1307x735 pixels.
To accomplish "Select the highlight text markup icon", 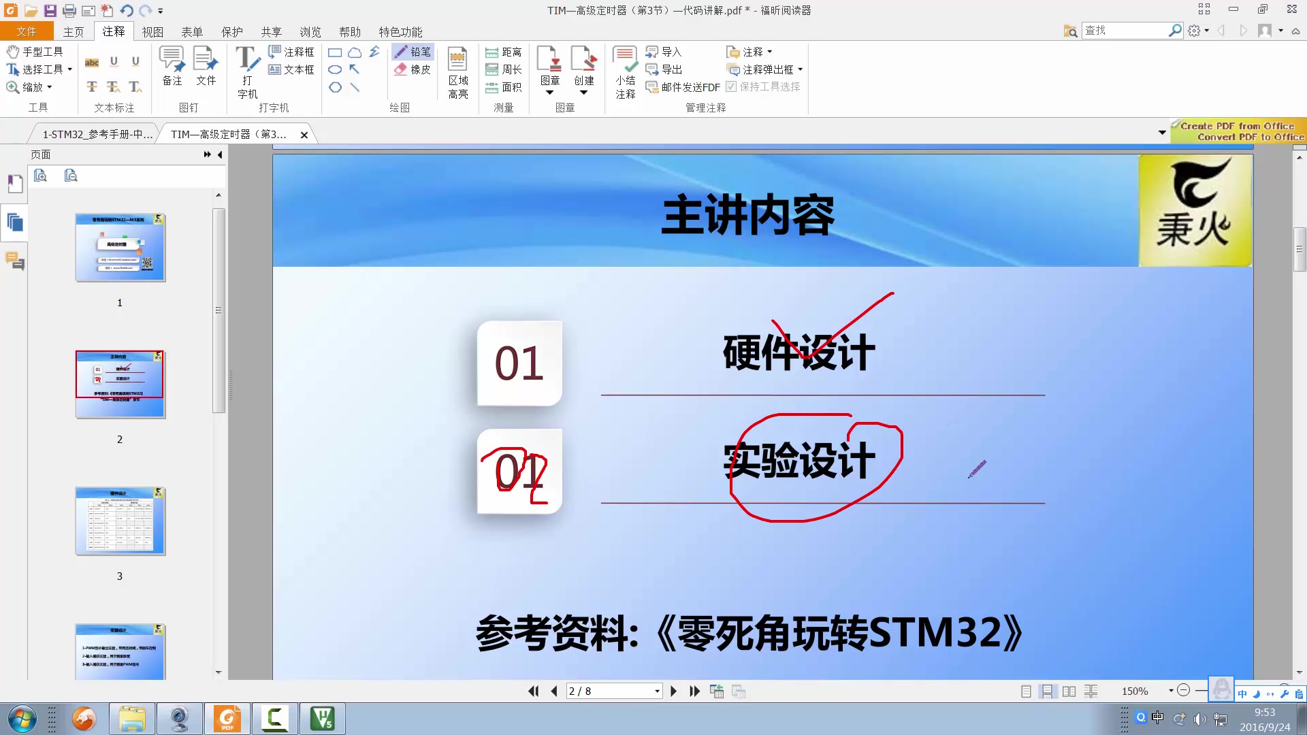I will 92,63.
